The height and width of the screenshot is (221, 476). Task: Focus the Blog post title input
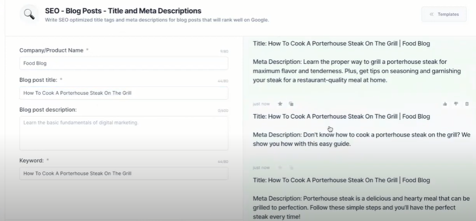pos(124,93)
